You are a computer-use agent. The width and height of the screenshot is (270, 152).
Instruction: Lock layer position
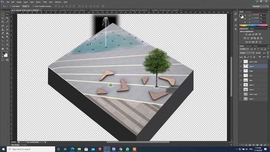click(251, 57)
